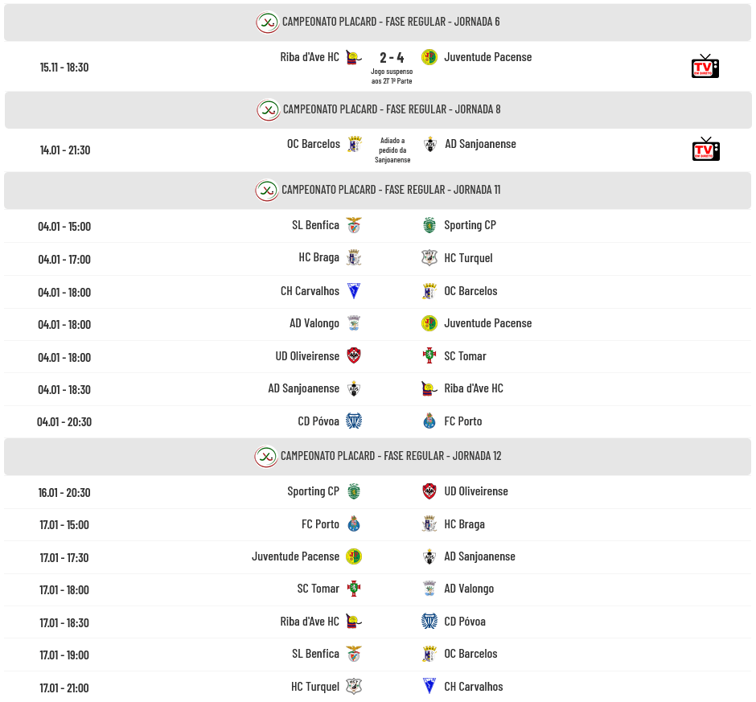
Task: Select the 16.01 - 20:30 match time
Action: pos(64,492)
